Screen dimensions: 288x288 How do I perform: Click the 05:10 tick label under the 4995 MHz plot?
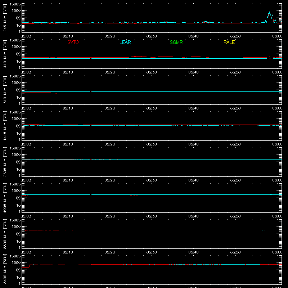point(68,216)
